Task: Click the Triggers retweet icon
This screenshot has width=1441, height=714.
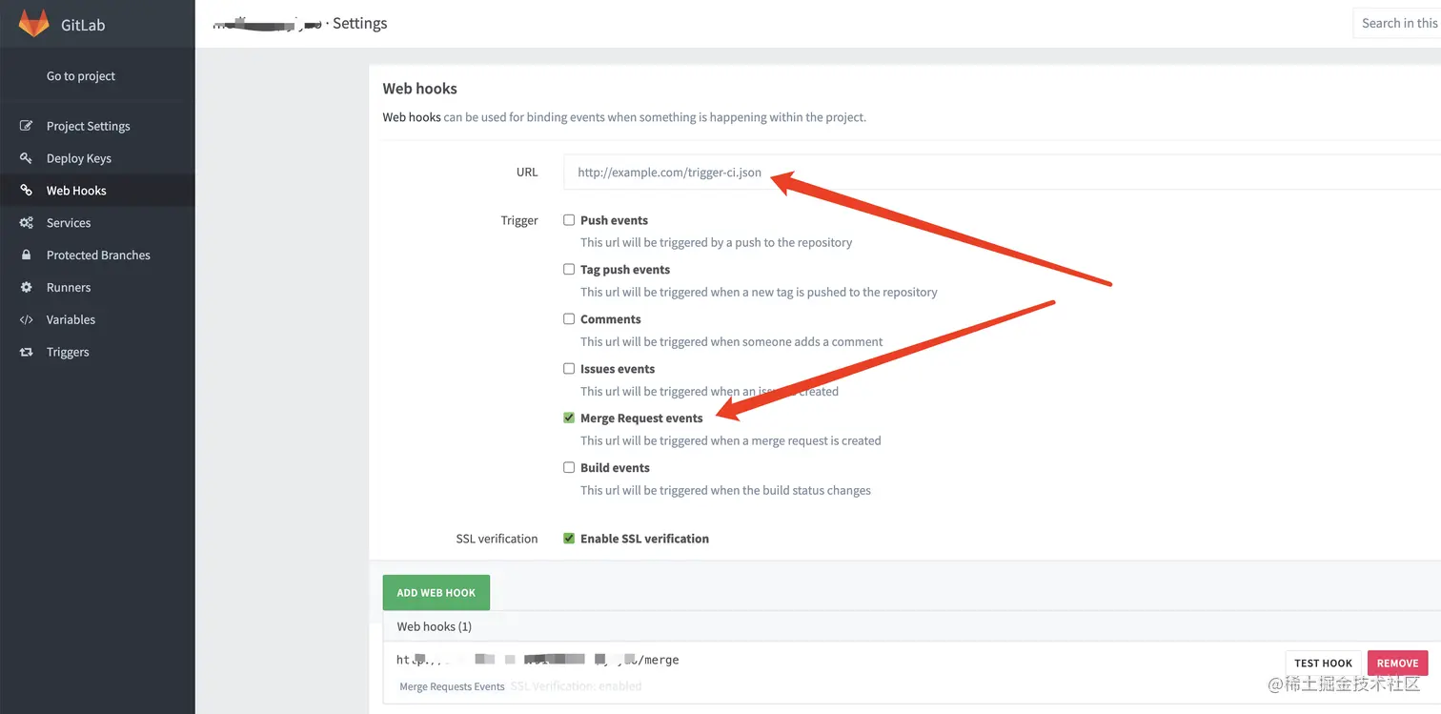Action: point(27,352)
